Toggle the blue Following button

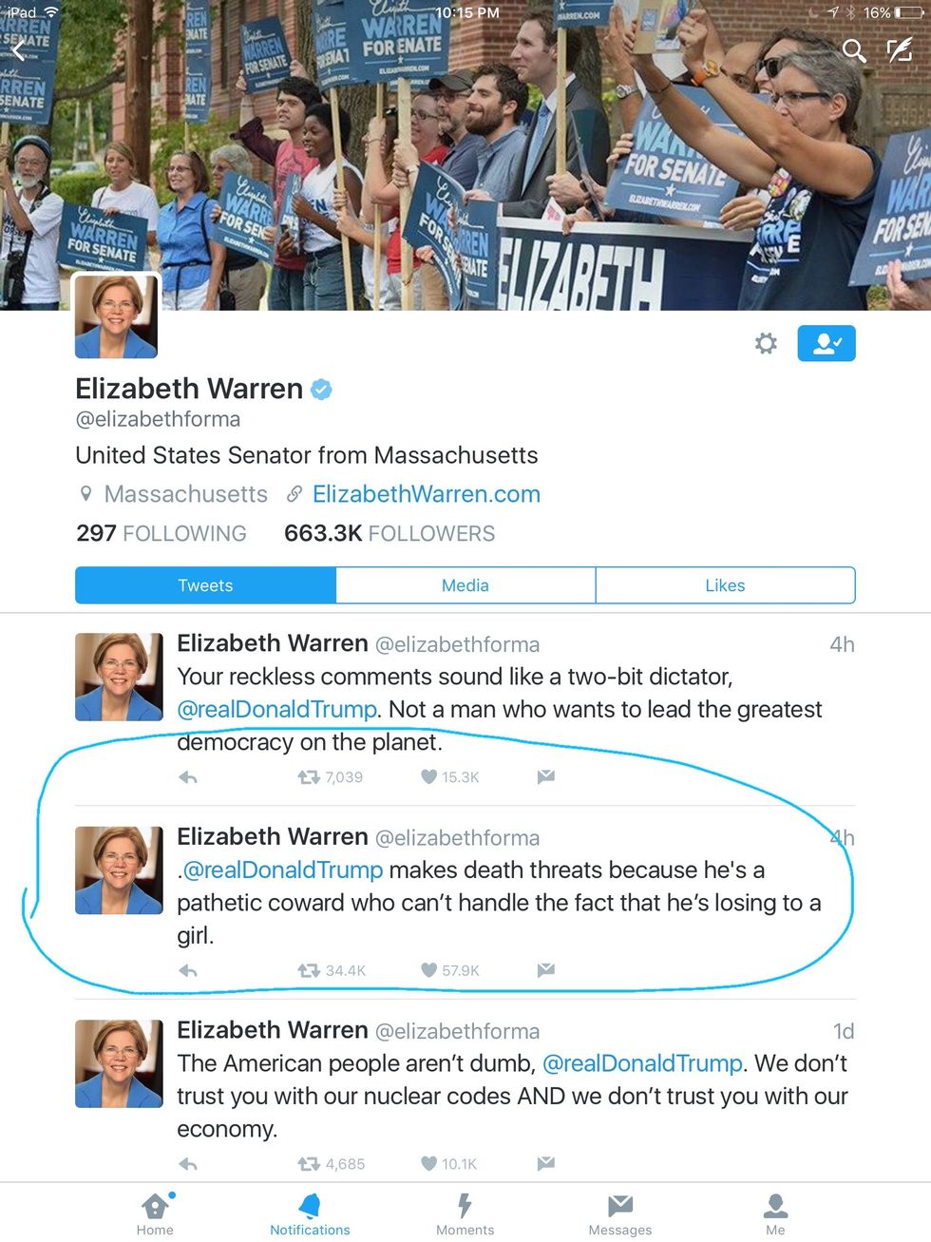tap(826, 343)
